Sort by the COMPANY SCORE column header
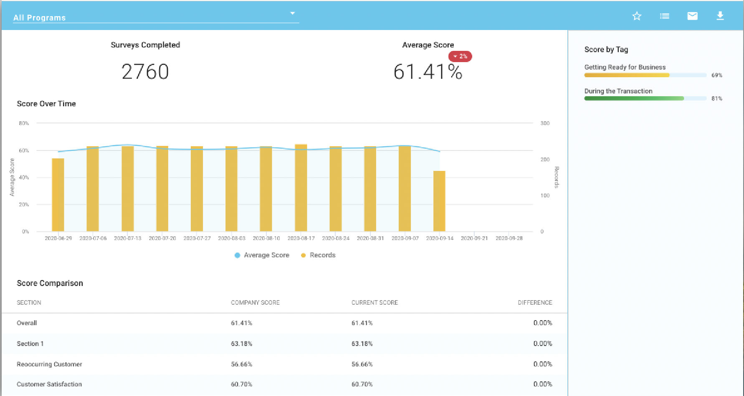This screenshot has height=396, width=744. coord(255,303)
